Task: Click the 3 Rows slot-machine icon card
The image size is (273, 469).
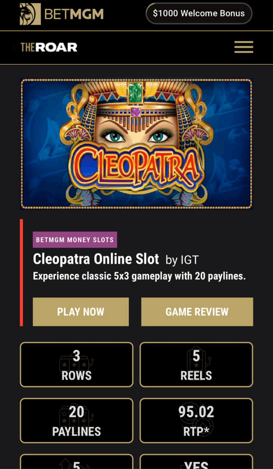Action: [x=77, y=364]
